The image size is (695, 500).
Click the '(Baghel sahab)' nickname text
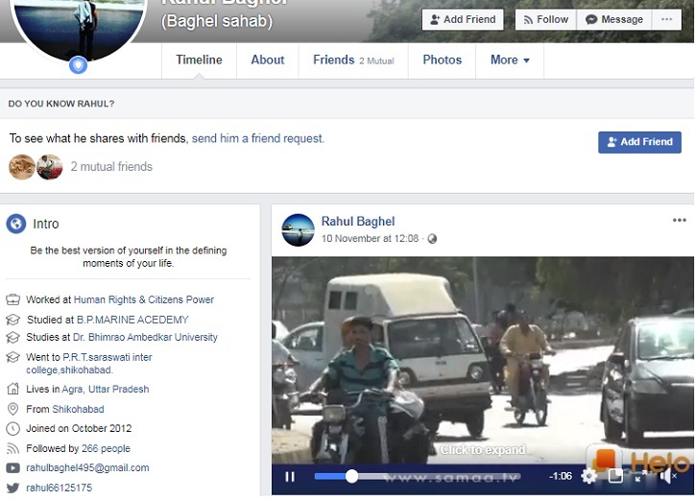point(217,21)
